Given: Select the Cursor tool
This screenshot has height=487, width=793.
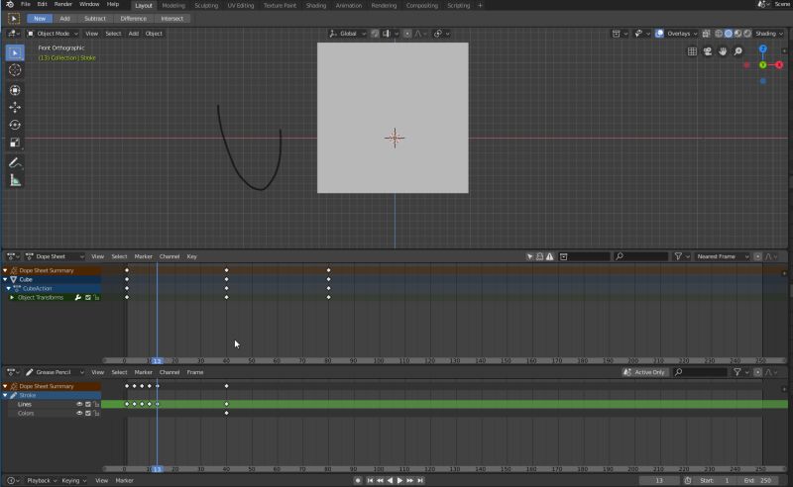Looking at the screenshot, I should (15, 70).
